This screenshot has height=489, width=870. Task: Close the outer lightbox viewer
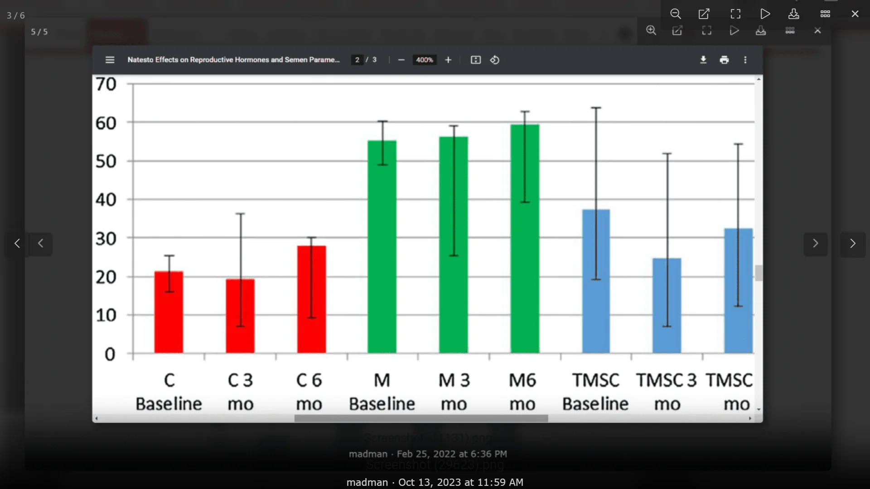pyautogui.click(x=855, y=14)
